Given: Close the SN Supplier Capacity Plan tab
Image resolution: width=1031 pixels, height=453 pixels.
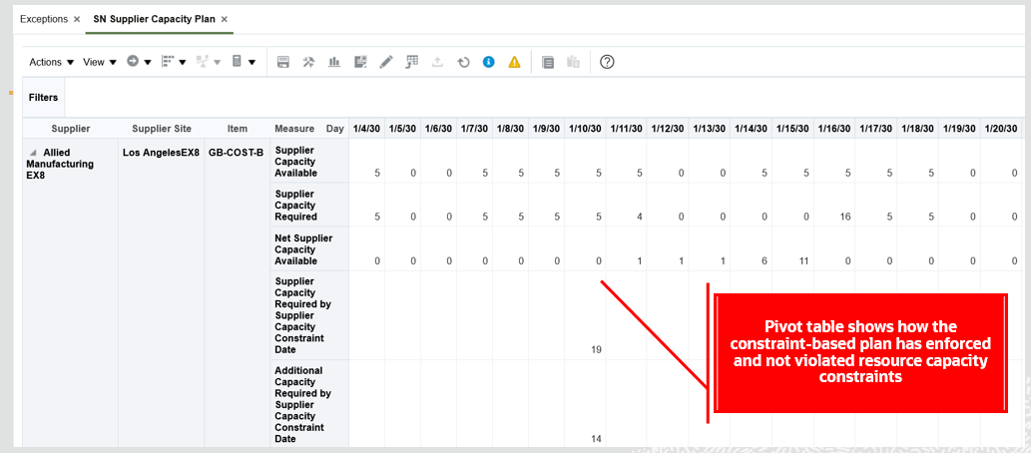Looking at the screenshot, I should coord(225,20).
